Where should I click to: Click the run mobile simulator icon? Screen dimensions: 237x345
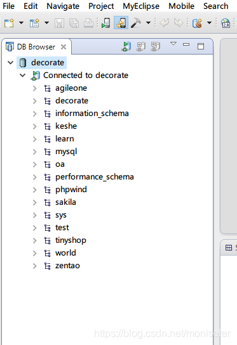tap(106, 23)
